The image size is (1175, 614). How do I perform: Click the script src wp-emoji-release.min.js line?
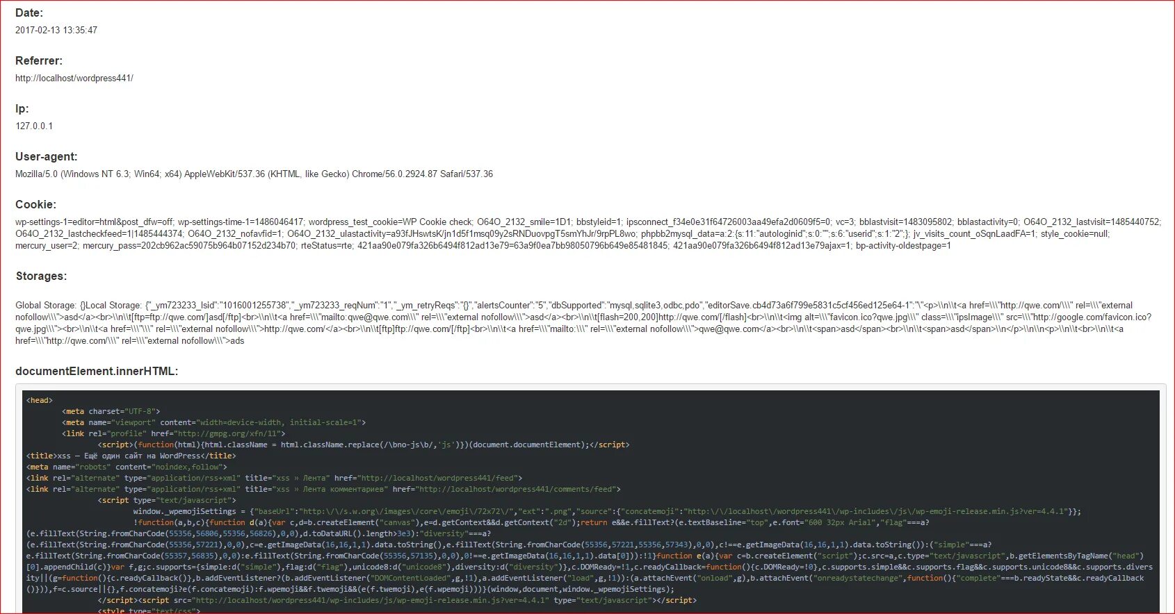point(397,601)
